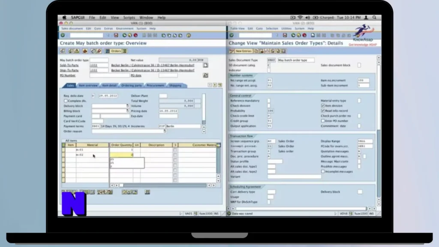
Task: Check the Check division box
Action: pos(269,105)
